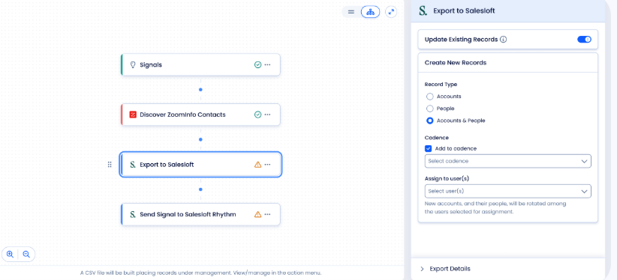Click green check on Discover ZoomInfo Contacts
This screenshot has width=617, height=280.
click(257, 115)
